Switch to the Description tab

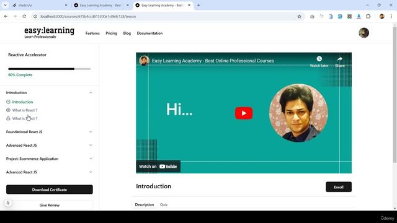pyautogui.click(x=145, y=204)
